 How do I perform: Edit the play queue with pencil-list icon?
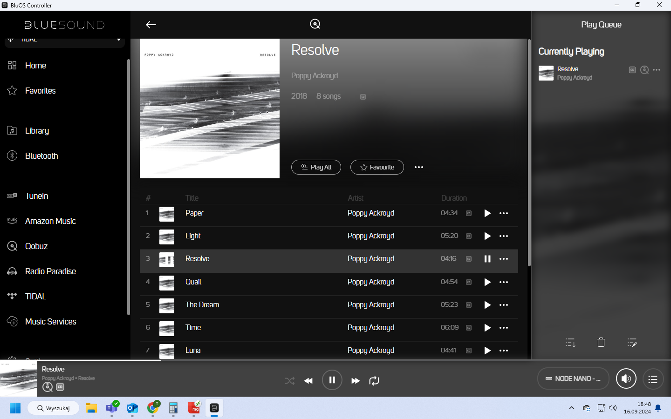click(x=632, y=343)
